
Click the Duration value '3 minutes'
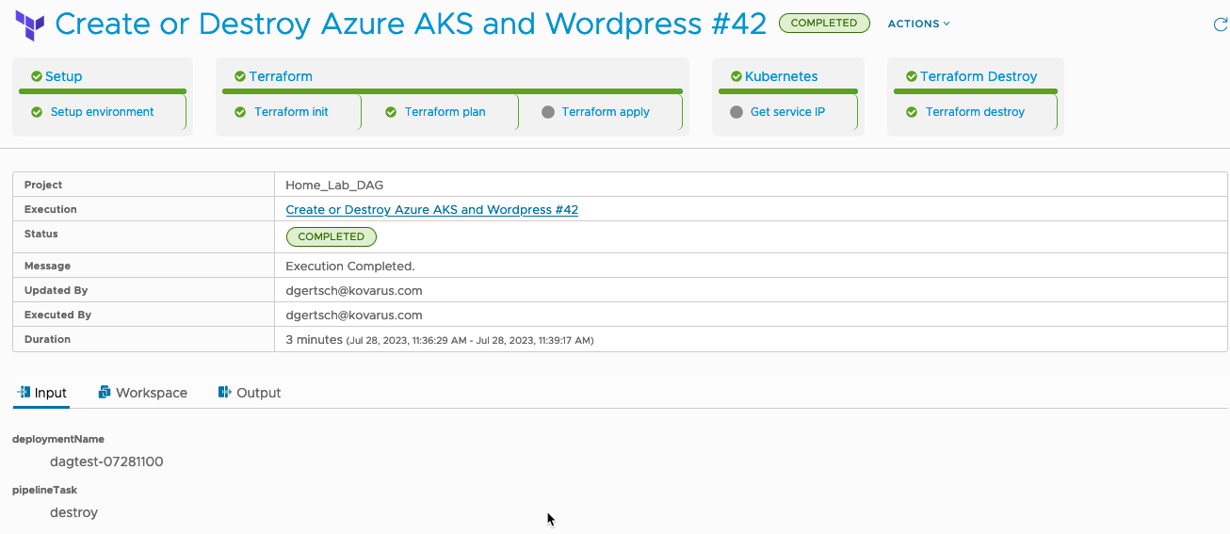314,340
